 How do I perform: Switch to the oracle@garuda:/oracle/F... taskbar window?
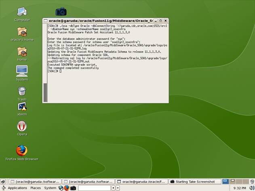(141, 182)
